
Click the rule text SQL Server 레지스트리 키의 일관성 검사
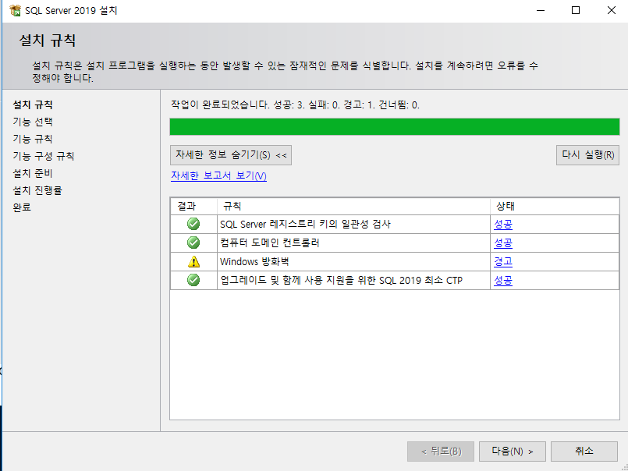pyautogui.click(x=305, y=225)
